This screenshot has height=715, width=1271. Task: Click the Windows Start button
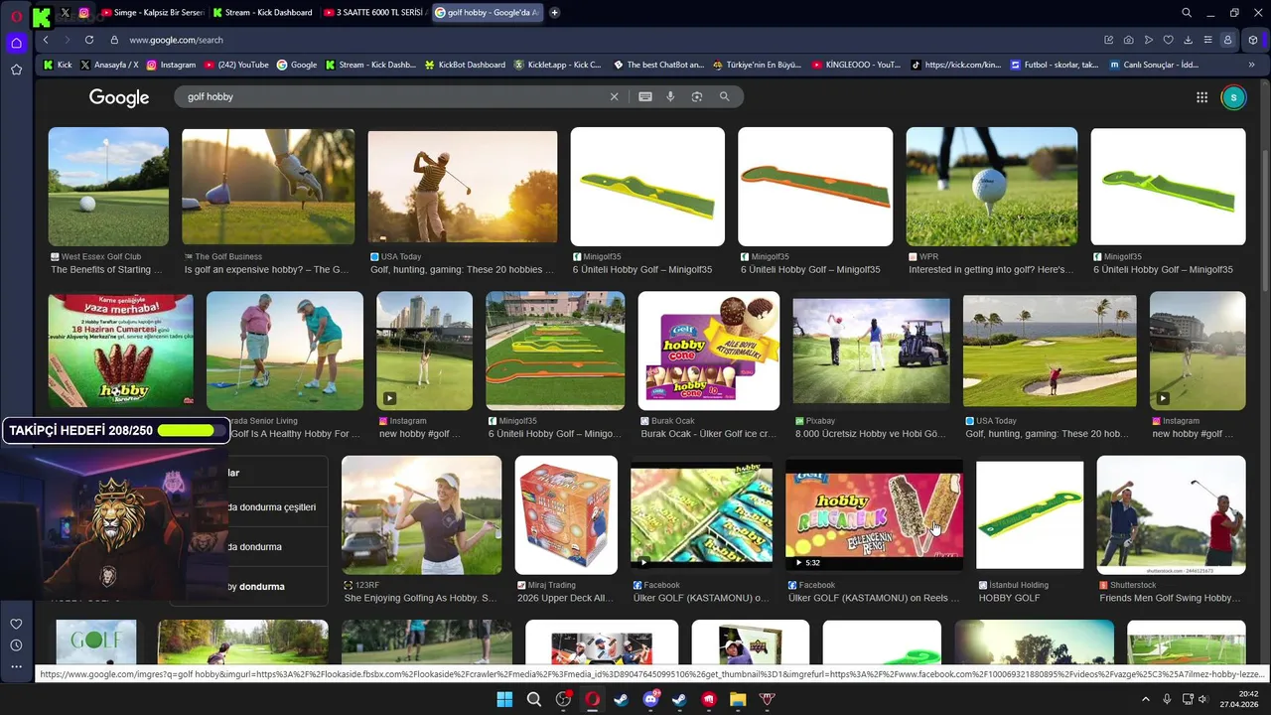pos(504,699)
